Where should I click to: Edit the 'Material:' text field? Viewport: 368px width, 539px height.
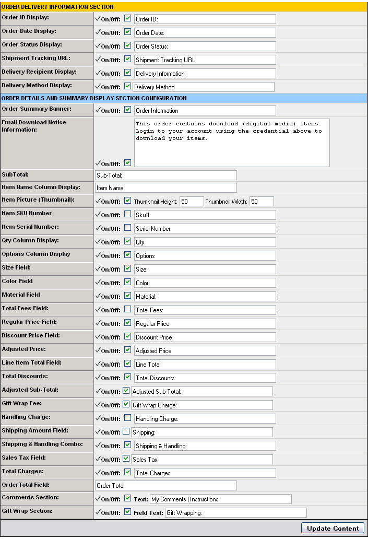tap(205, 297)
